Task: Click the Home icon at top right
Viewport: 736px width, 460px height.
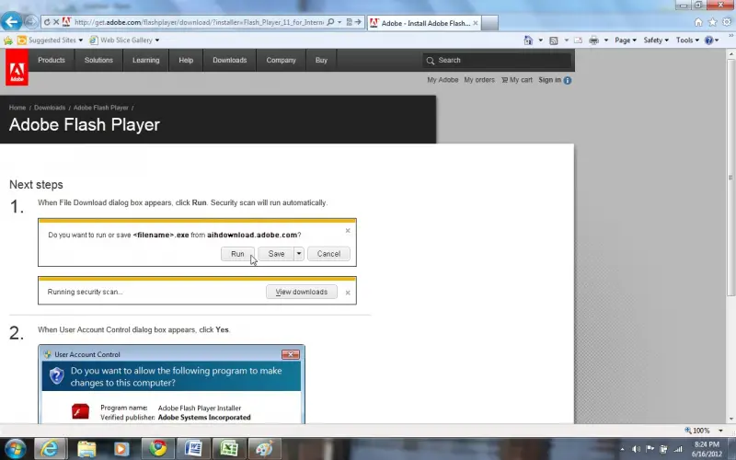Action: [698, 22]
